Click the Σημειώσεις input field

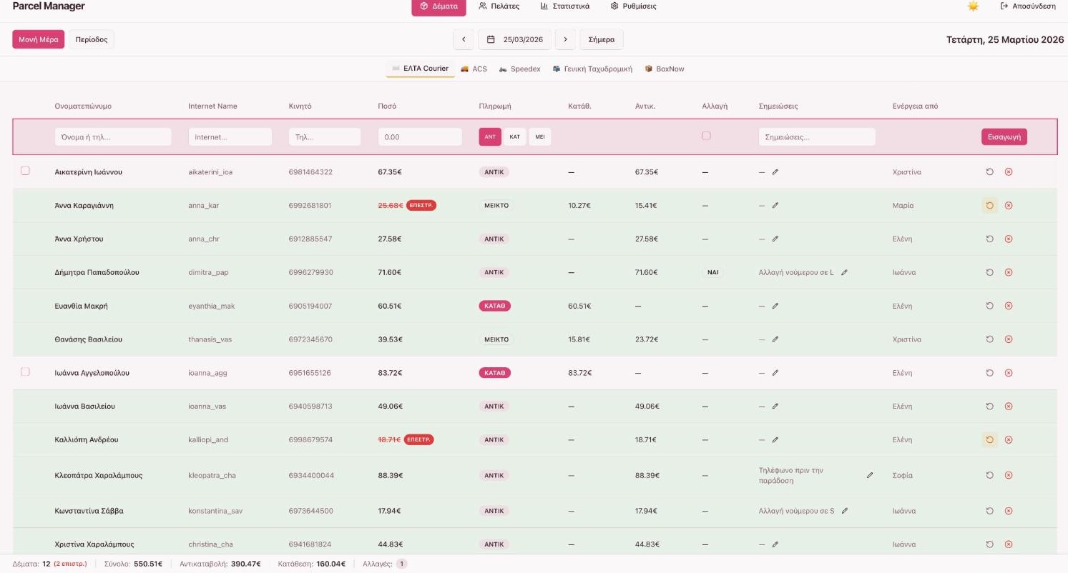[x=817, y=136]
